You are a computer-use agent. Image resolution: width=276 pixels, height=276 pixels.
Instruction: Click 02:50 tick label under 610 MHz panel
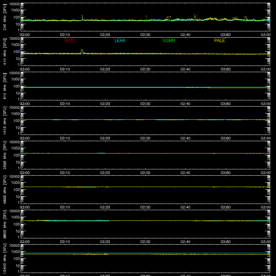pyautogui.click(x=226, y=104)
